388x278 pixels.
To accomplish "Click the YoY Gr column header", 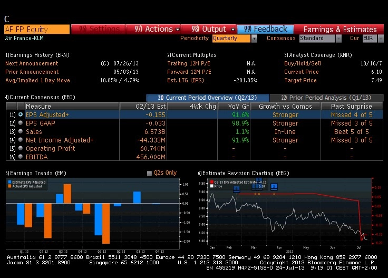I will [x=234, y=106].
